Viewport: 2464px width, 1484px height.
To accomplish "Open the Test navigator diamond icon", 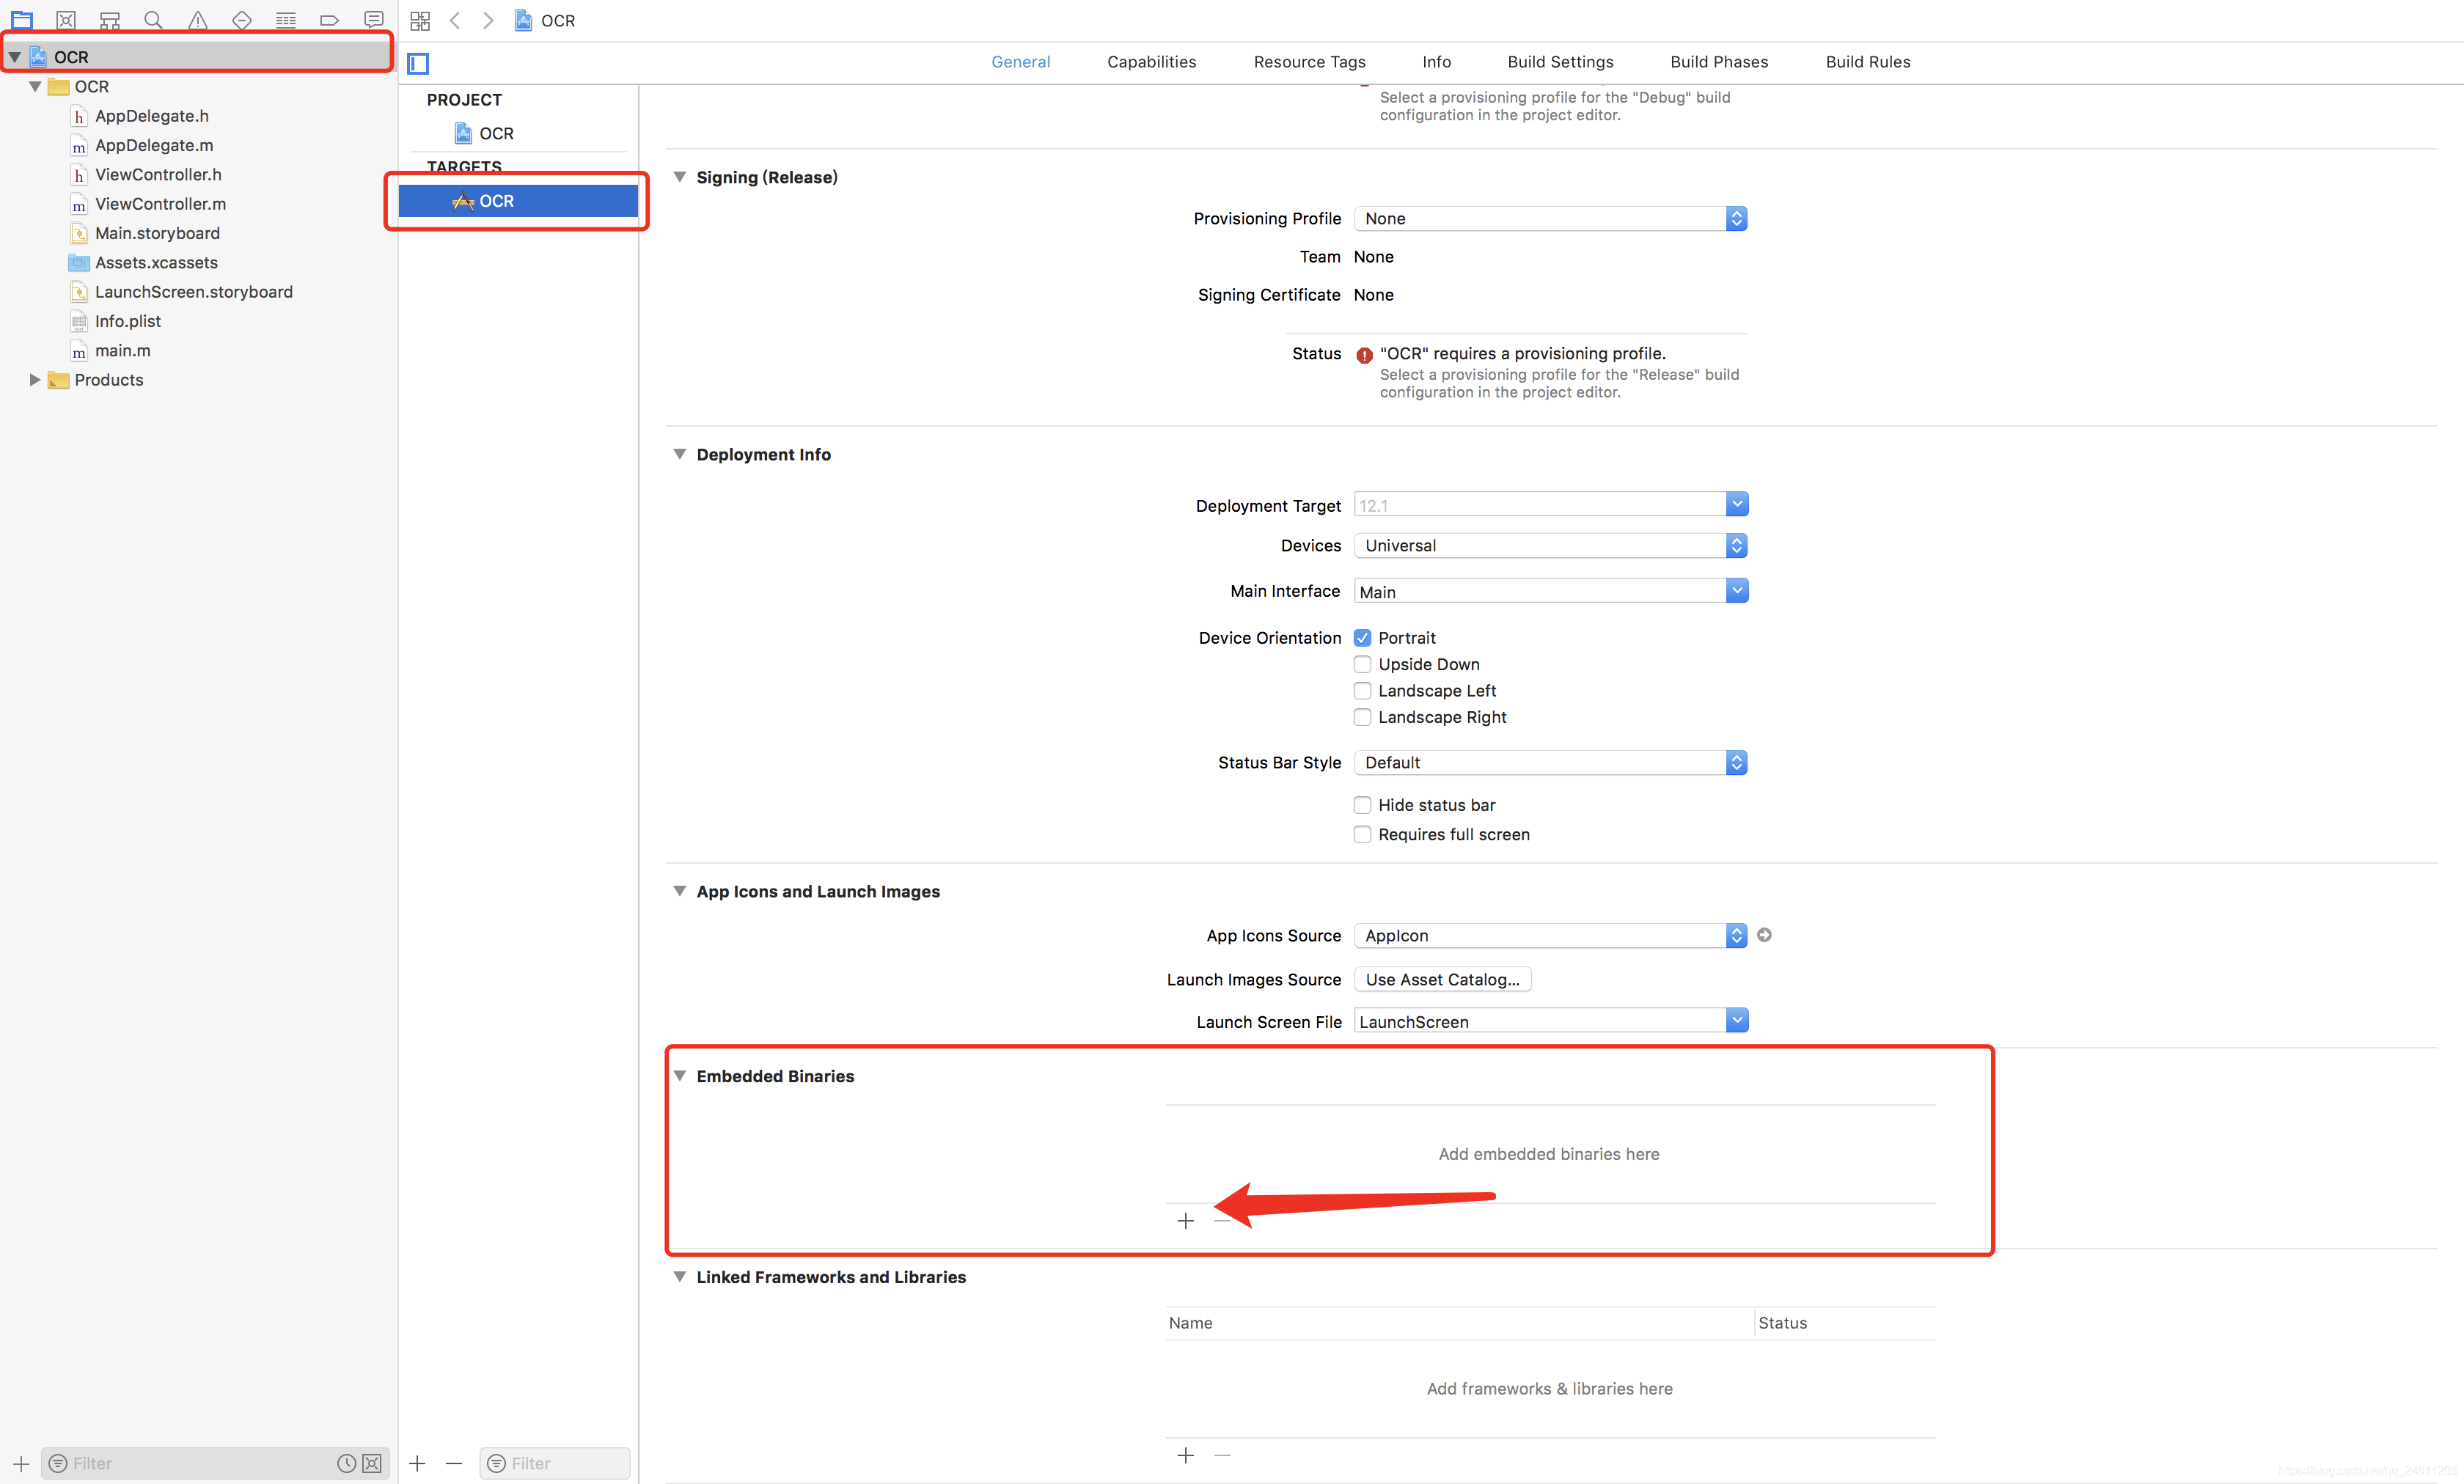I will point(242,20).
